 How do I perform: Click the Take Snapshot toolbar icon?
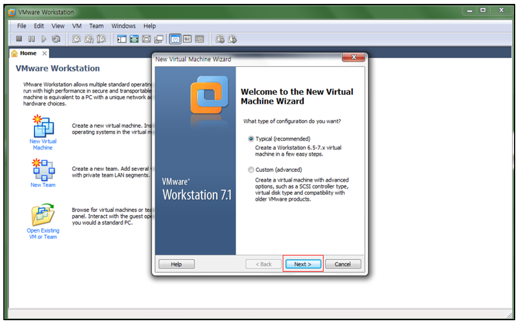click(77, 39)
